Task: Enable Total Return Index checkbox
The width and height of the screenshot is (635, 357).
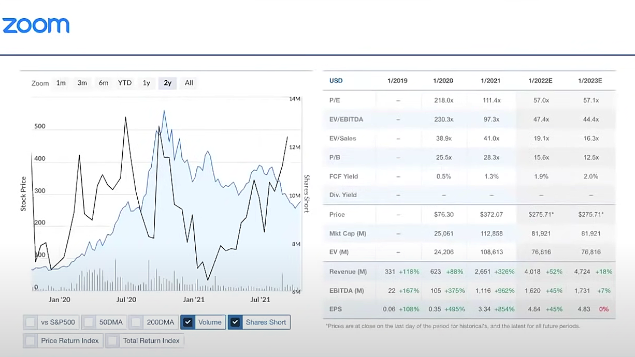Action: pos(112,341)
